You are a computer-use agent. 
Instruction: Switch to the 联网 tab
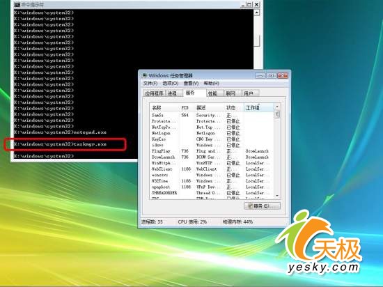tap(233, 93)
